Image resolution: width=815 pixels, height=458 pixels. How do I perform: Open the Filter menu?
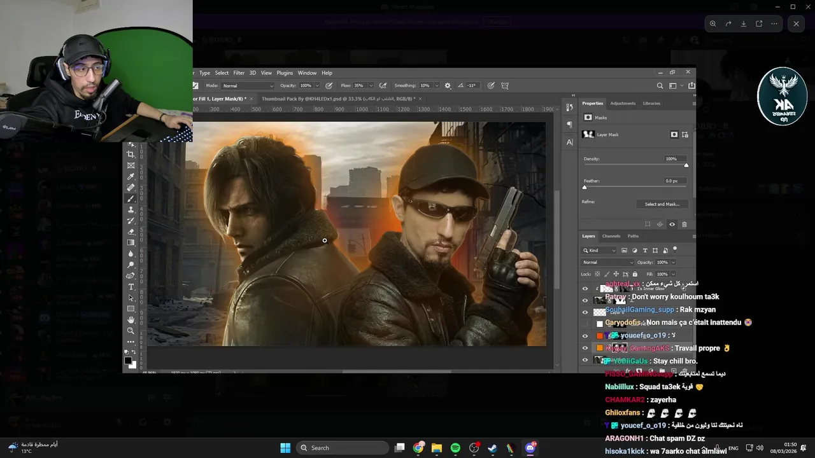tap(239, 73)
